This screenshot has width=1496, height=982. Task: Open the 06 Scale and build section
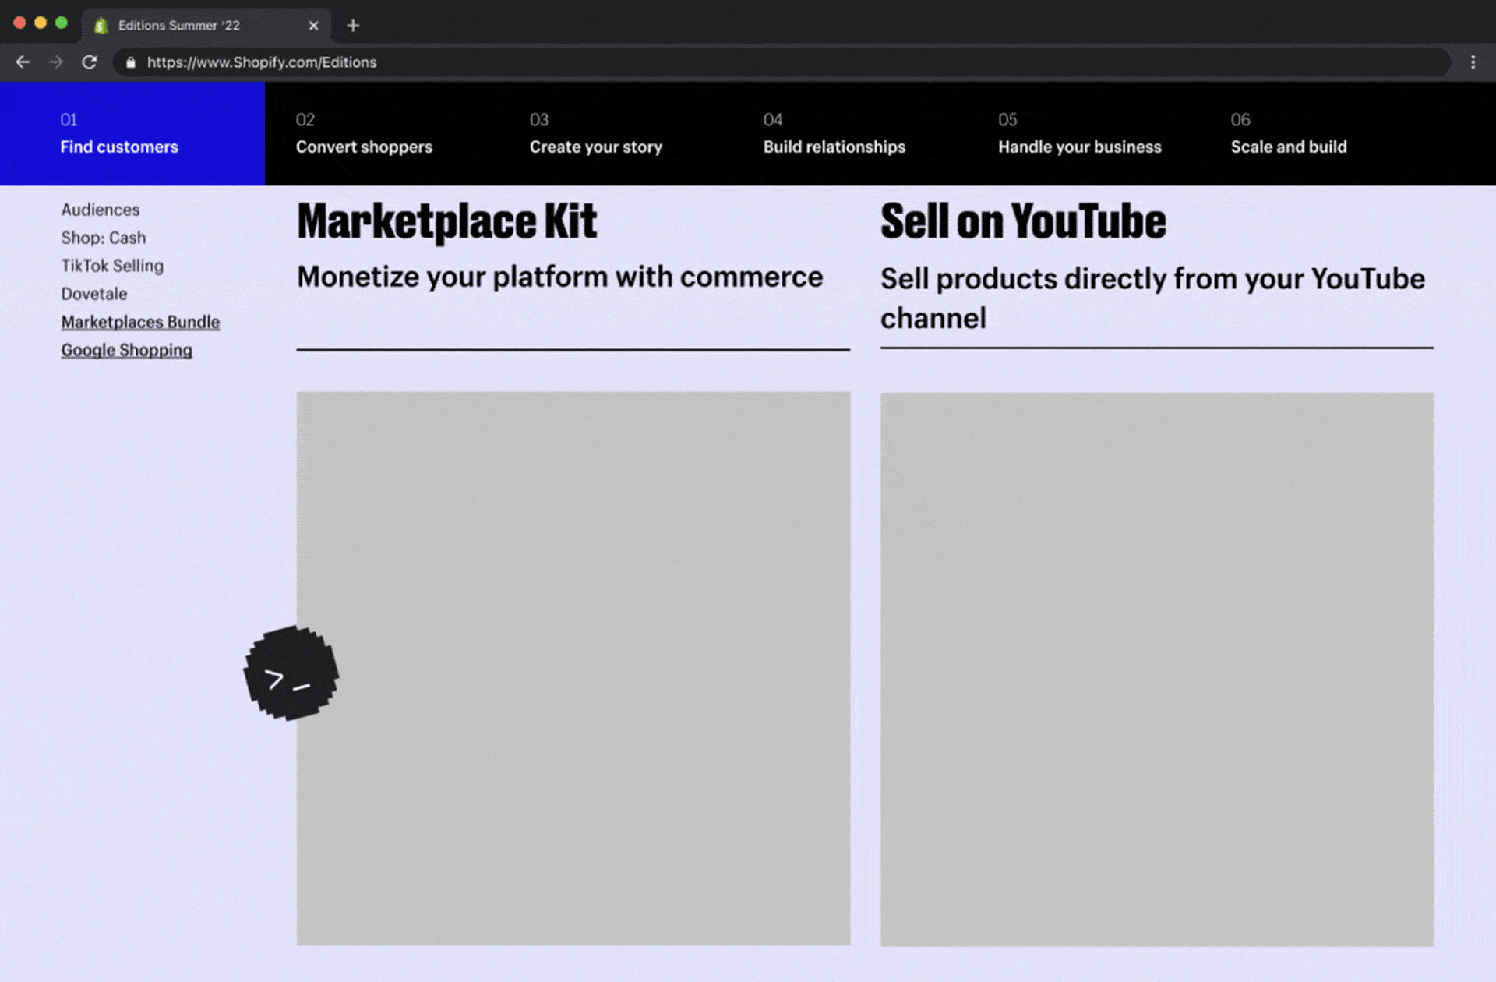coord(1289,133)
